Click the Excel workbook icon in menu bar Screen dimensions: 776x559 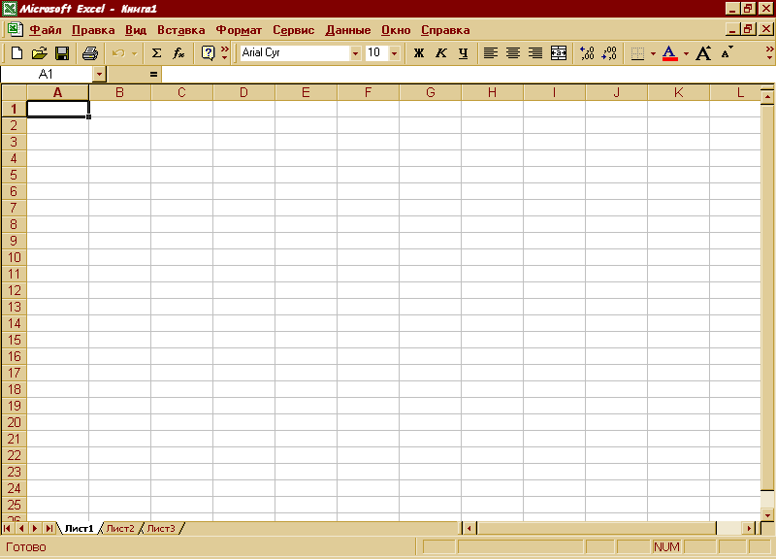click(15, 30)
